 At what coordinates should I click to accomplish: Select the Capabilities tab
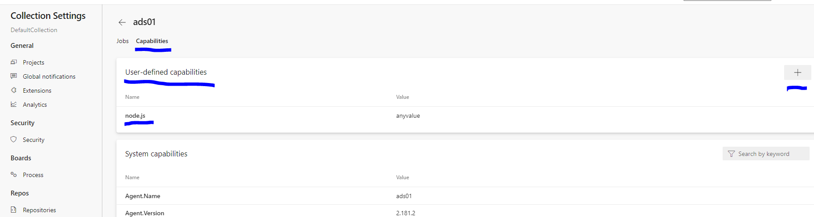coord(152,41)
